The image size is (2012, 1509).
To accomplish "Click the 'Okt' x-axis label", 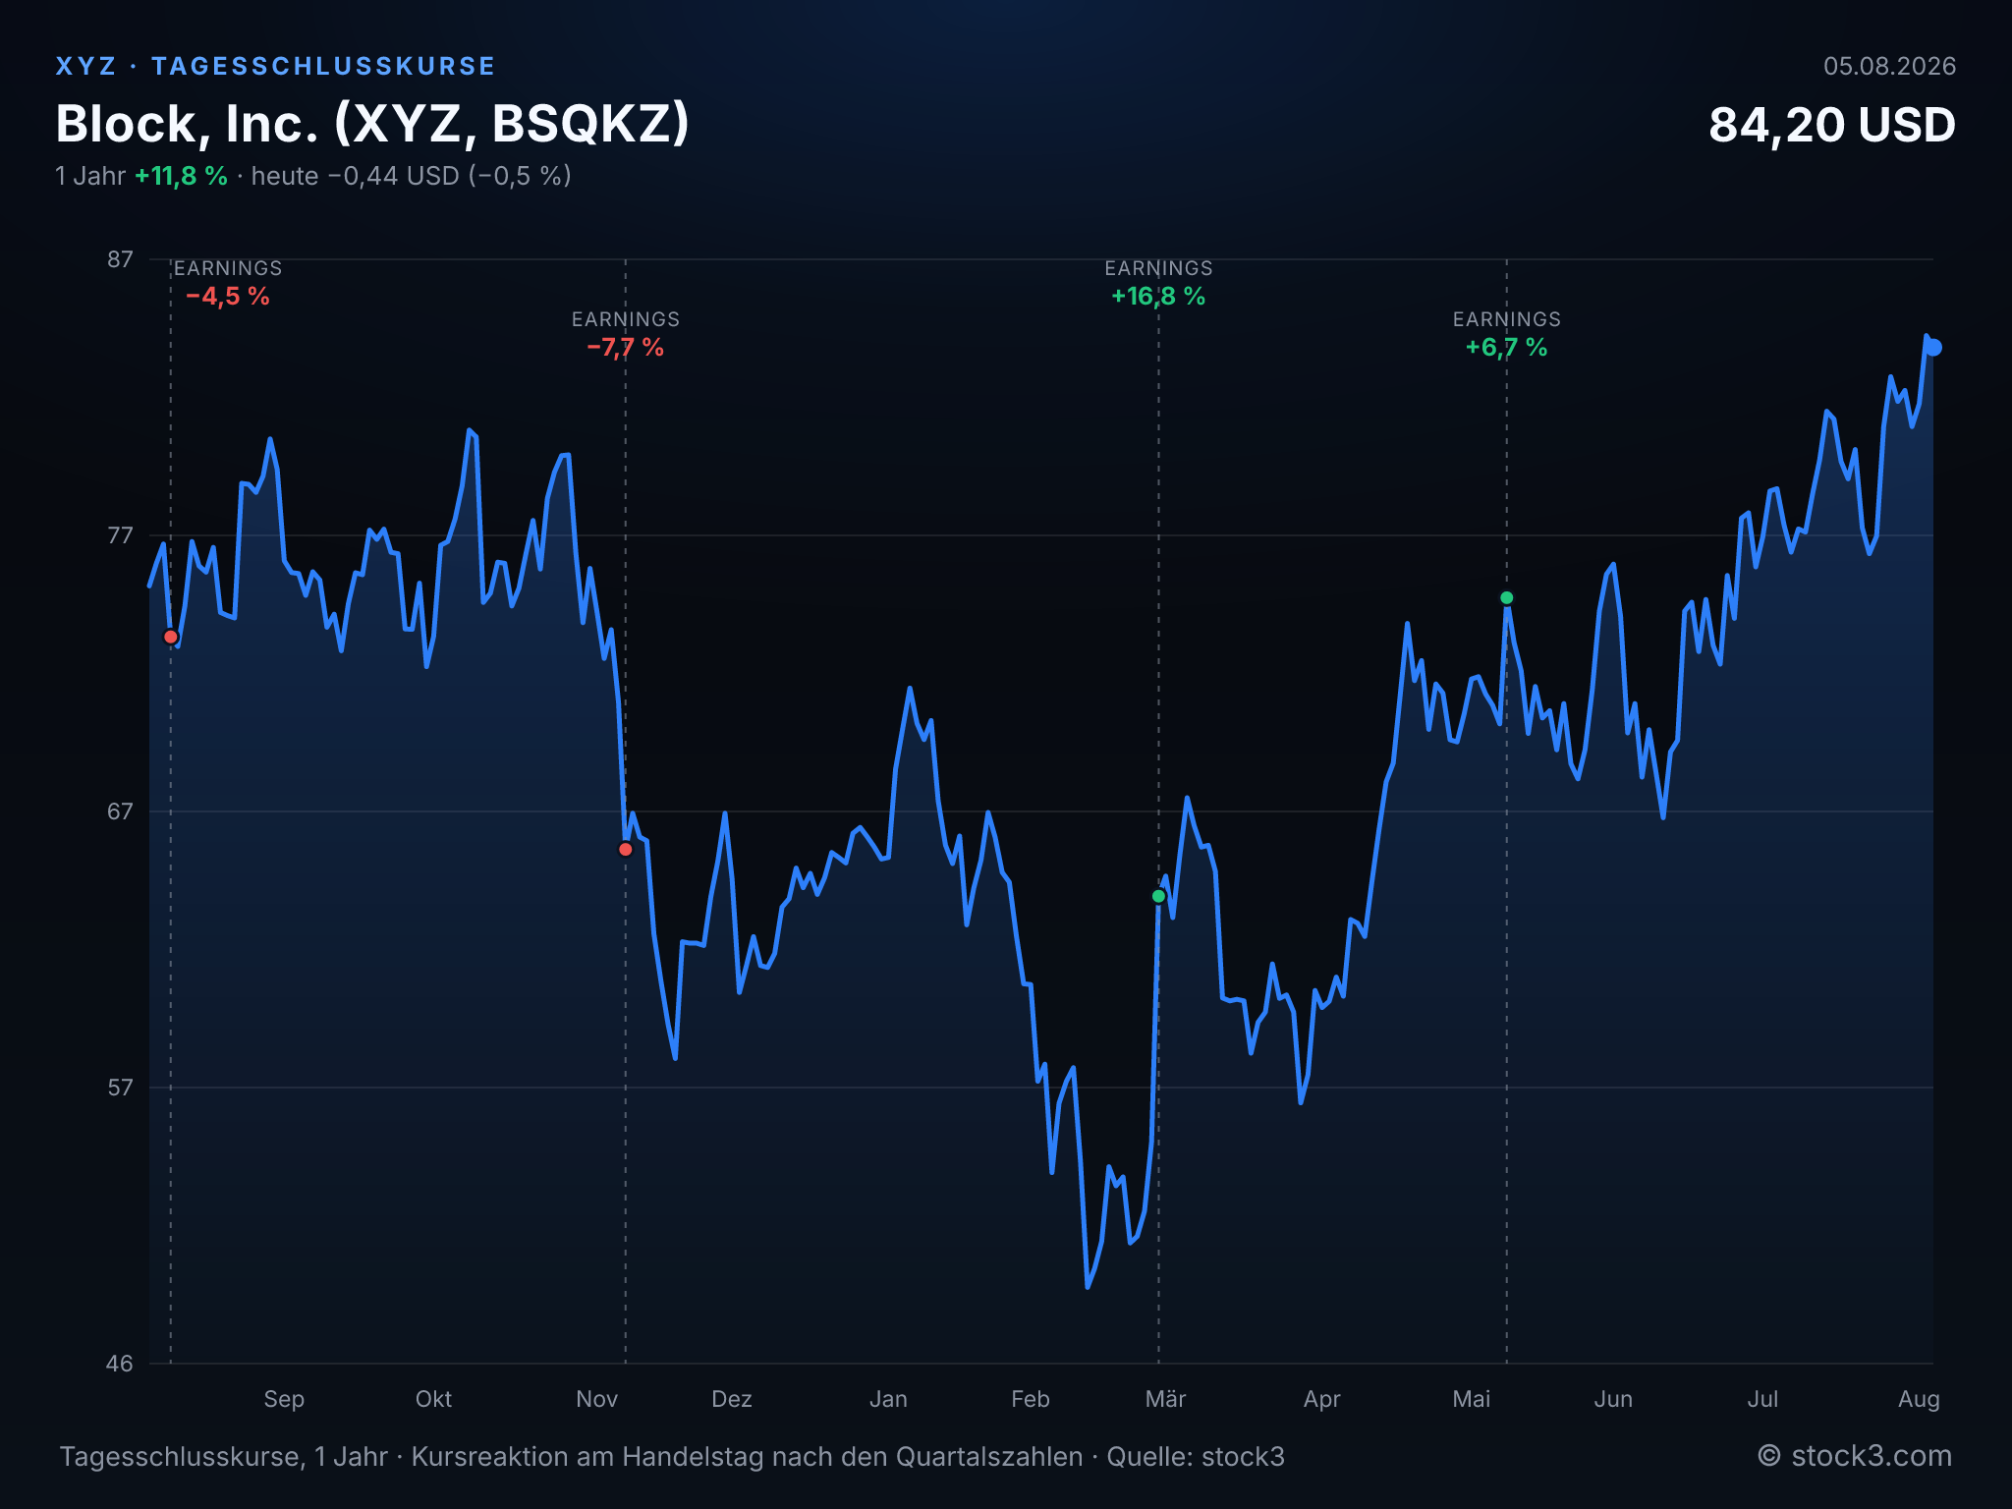I will [x=433, y=1399].
